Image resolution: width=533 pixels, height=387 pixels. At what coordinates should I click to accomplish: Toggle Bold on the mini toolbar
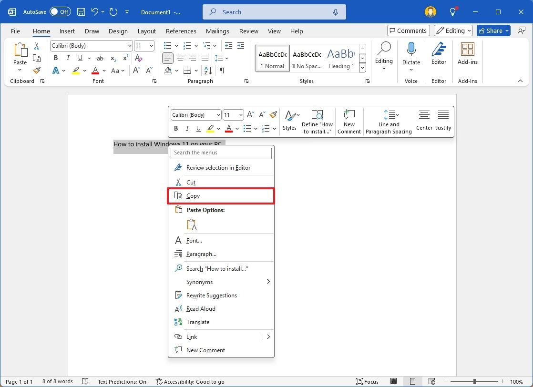pos(175,128)
